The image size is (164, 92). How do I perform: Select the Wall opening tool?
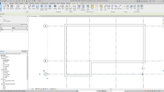pos(112,7)
